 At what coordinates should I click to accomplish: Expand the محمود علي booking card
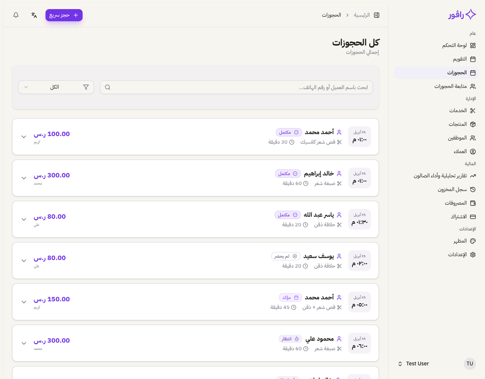24,343
